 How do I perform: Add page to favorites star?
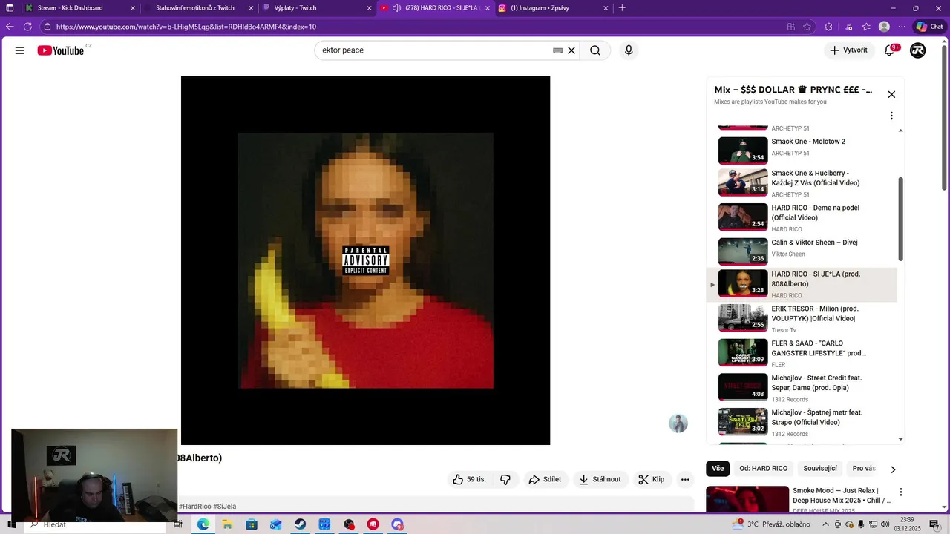pos(807,27)
